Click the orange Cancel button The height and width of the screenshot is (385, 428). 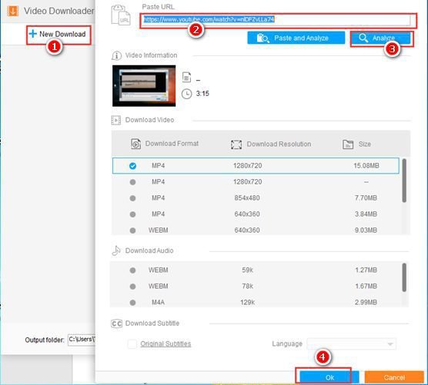click(394, 377)
